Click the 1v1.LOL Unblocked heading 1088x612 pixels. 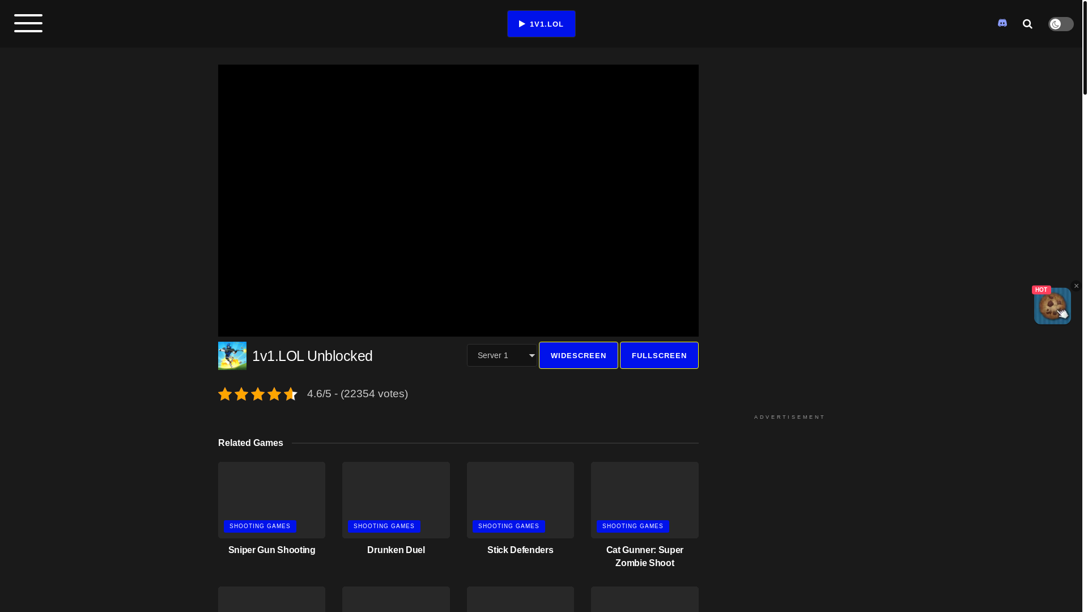point(312,356)
